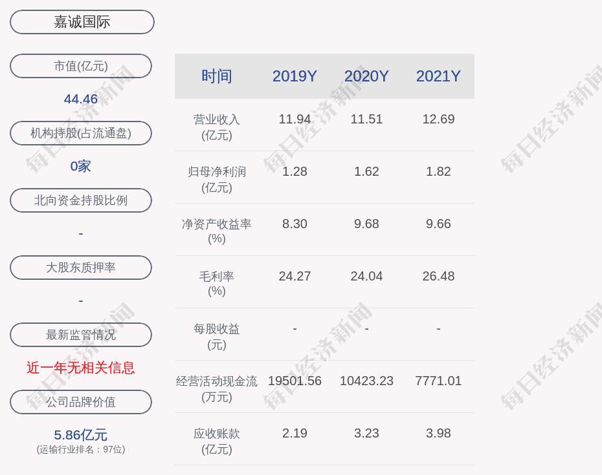The width and height of the screenshot is (602, 475).
Task: Click the revenue value 11.51
Action: coord(366,119)
